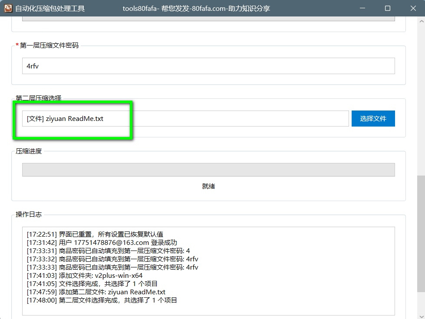Click the 选择文件 button
Viewport: 425px width, 319px height.
pos(373,118)
